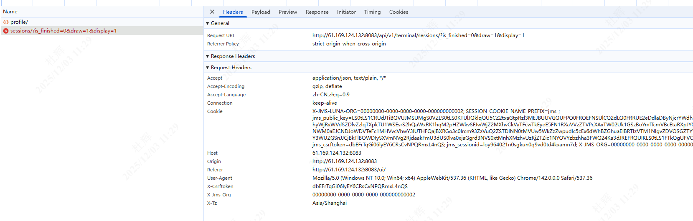
Task: Switch to the Response tab
Action: pos(317,12)
